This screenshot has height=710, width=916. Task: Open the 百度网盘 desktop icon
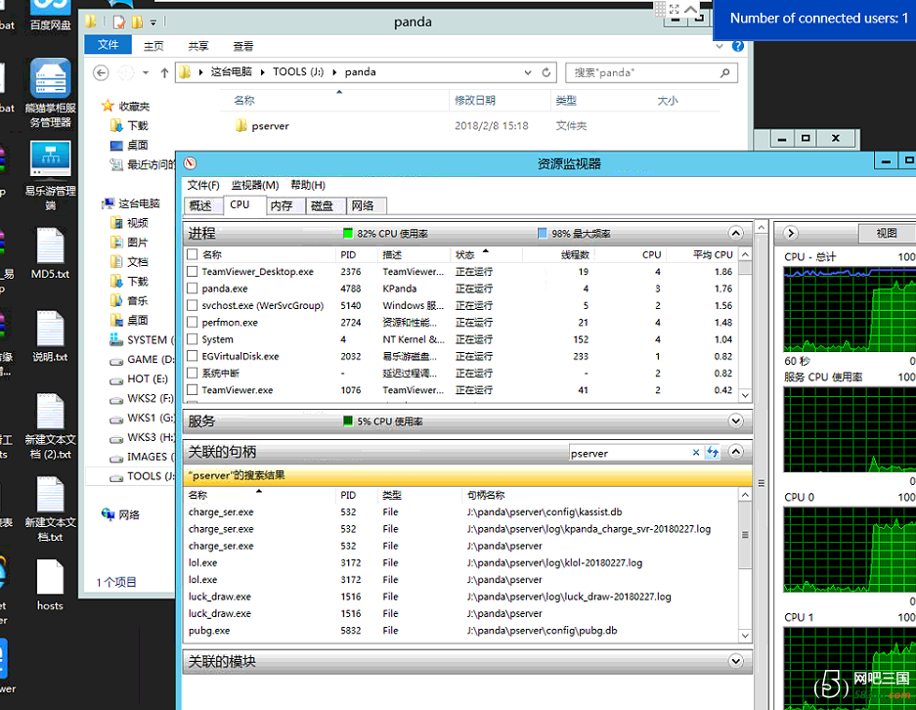50,16
